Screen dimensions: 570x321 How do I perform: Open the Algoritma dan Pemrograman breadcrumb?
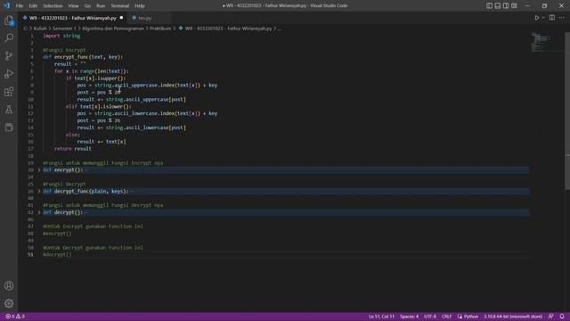tap(113, 29)
